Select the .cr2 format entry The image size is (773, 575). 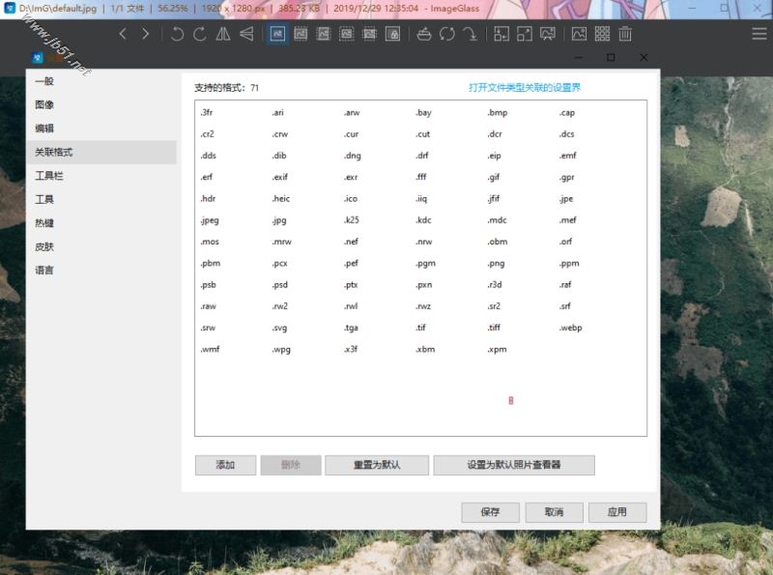point(207,134)
